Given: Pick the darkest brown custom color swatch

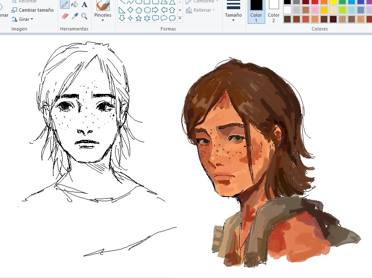Looking at the screenshot, I should click(333, 19).
